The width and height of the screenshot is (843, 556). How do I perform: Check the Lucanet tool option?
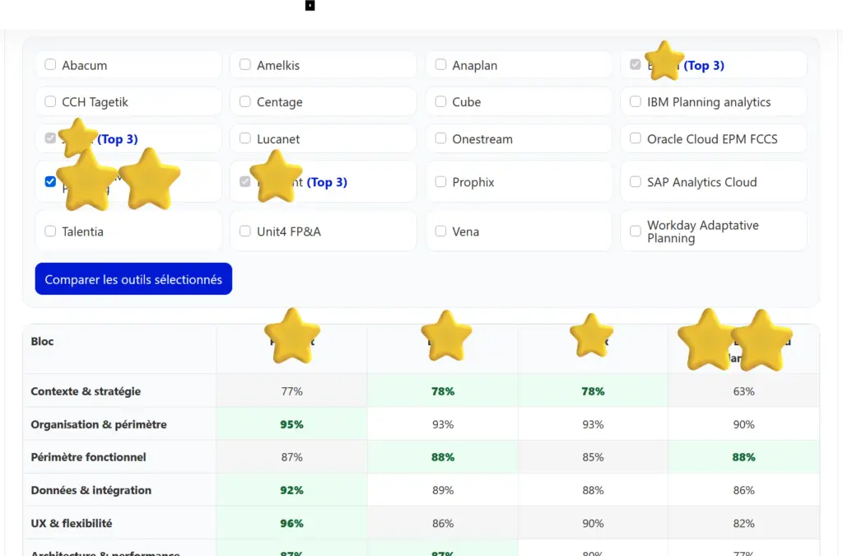click(x=245, y=138)
